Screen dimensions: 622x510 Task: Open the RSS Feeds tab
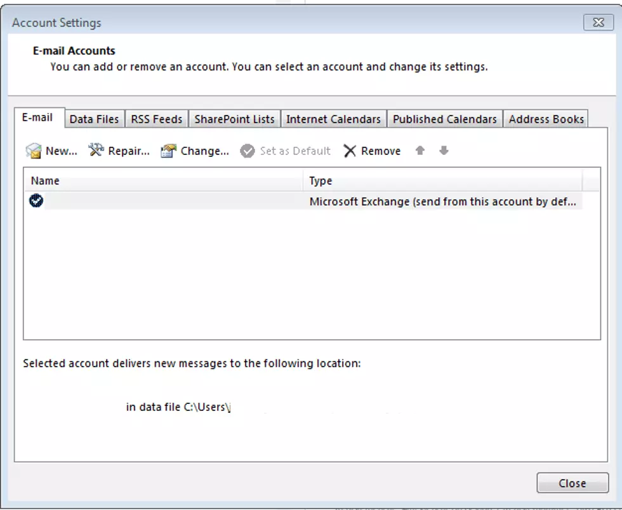(x=156, y=119)
